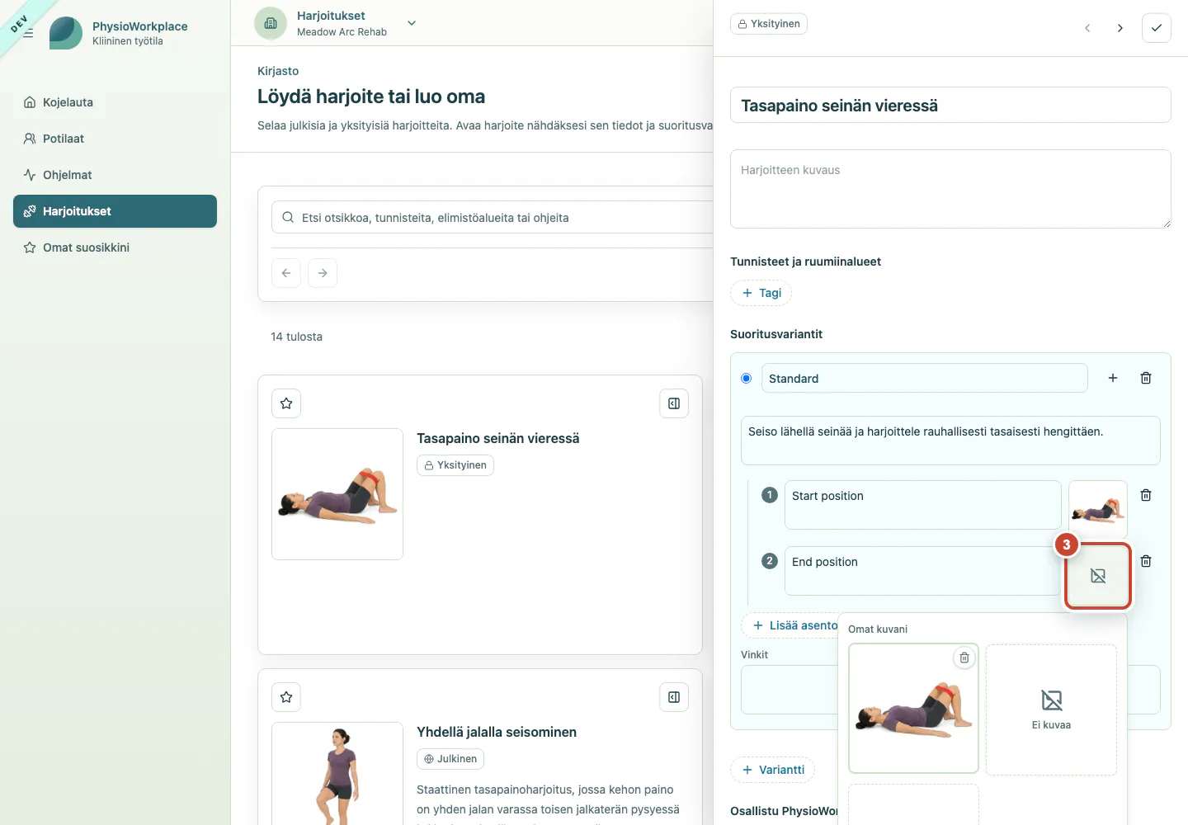This screenshot has width=1188, height=825.
Task: Favorite the Tasapaino seinän vieressä card
Action: click(x=286, y=403)
